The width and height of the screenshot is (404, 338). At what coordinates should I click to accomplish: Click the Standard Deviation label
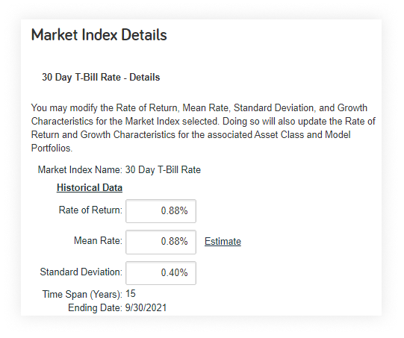click(x=81, y=272)
